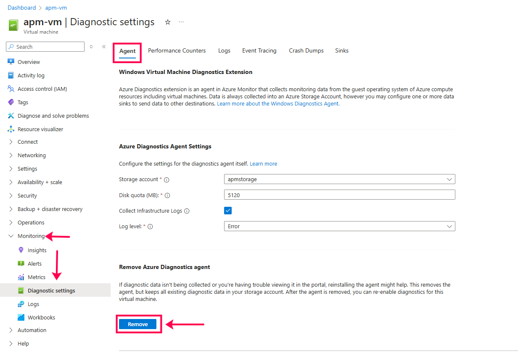Open Learn more about Windows Diagnostics Agent link

(x=278, y=103)
